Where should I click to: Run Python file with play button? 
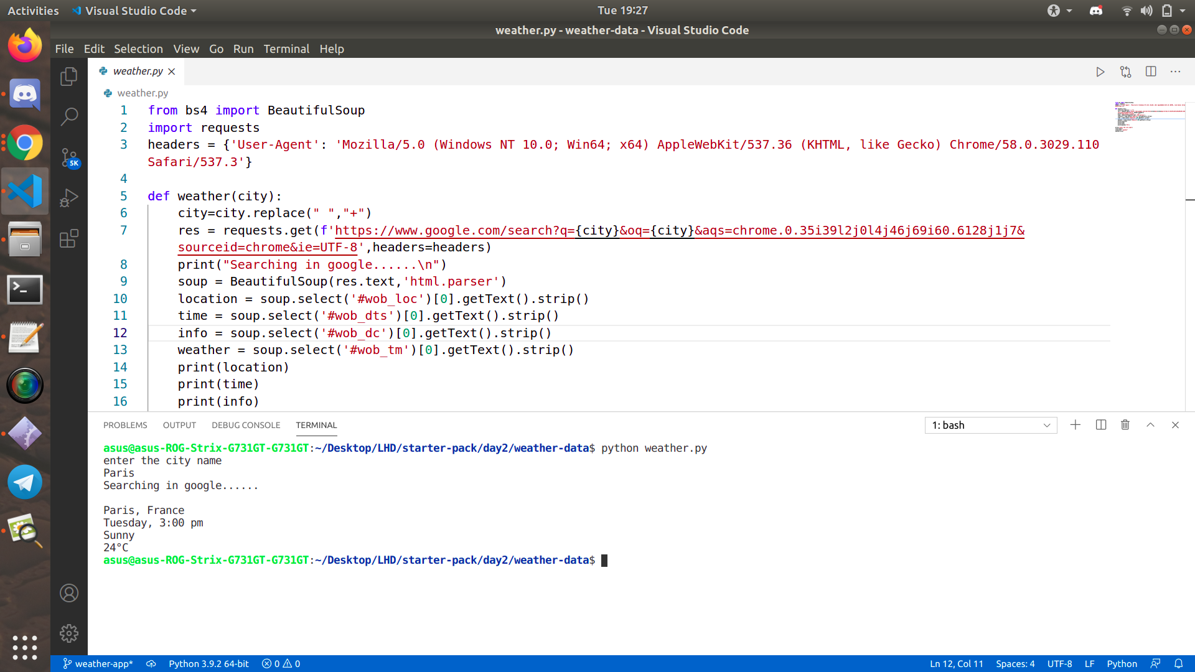[x=1100, y=72]
